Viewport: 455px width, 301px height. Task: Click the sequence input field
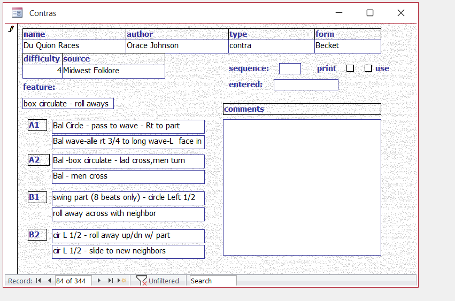pyautogui.click(x=290, y=68)
